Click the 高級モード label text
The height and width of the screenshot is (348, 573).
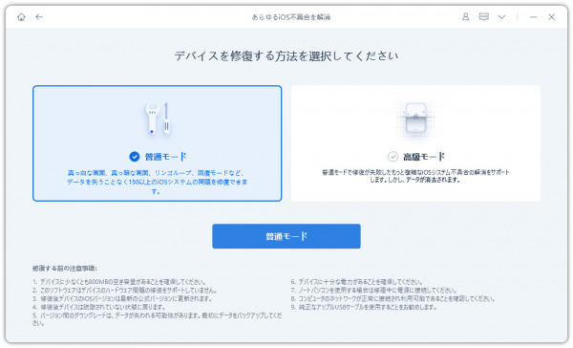(424, 157)
